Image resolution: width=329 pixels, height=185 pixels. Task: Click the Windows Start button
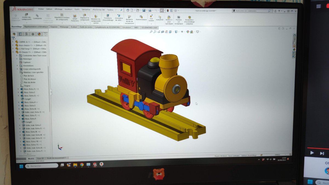(x=21, y=166)
